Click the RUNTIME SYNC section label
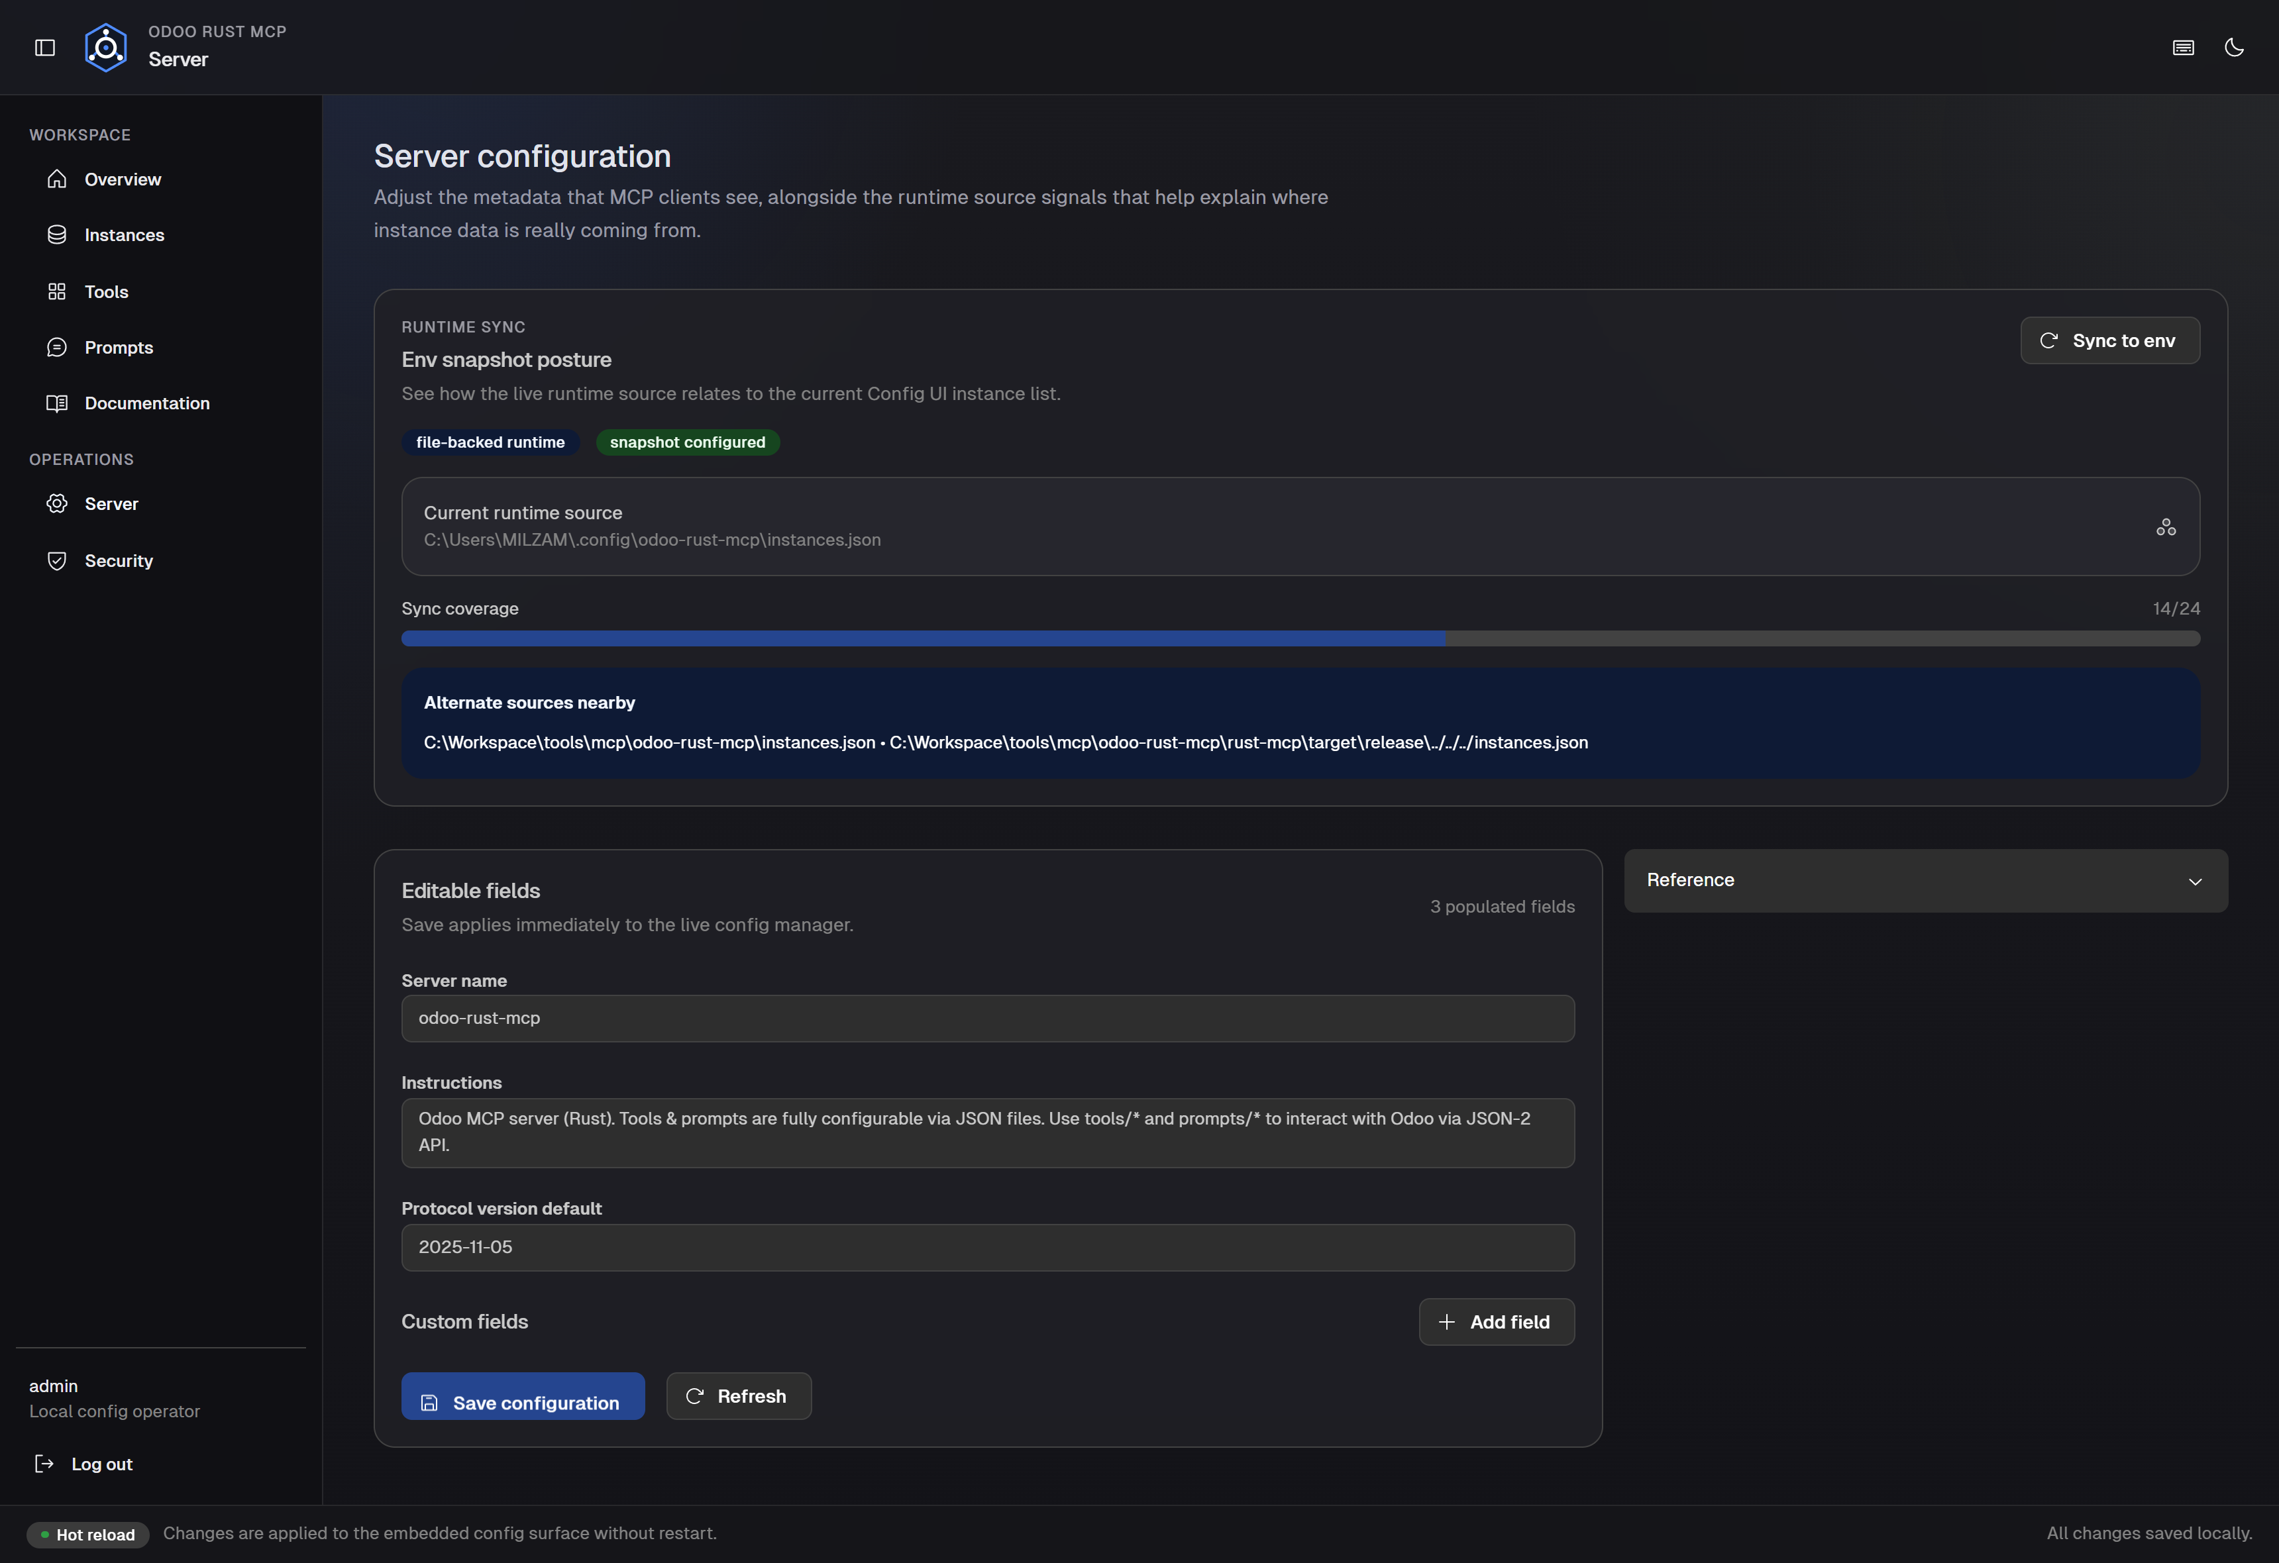Viewport: 2279px width, 1563px height. tap(463, 327)
